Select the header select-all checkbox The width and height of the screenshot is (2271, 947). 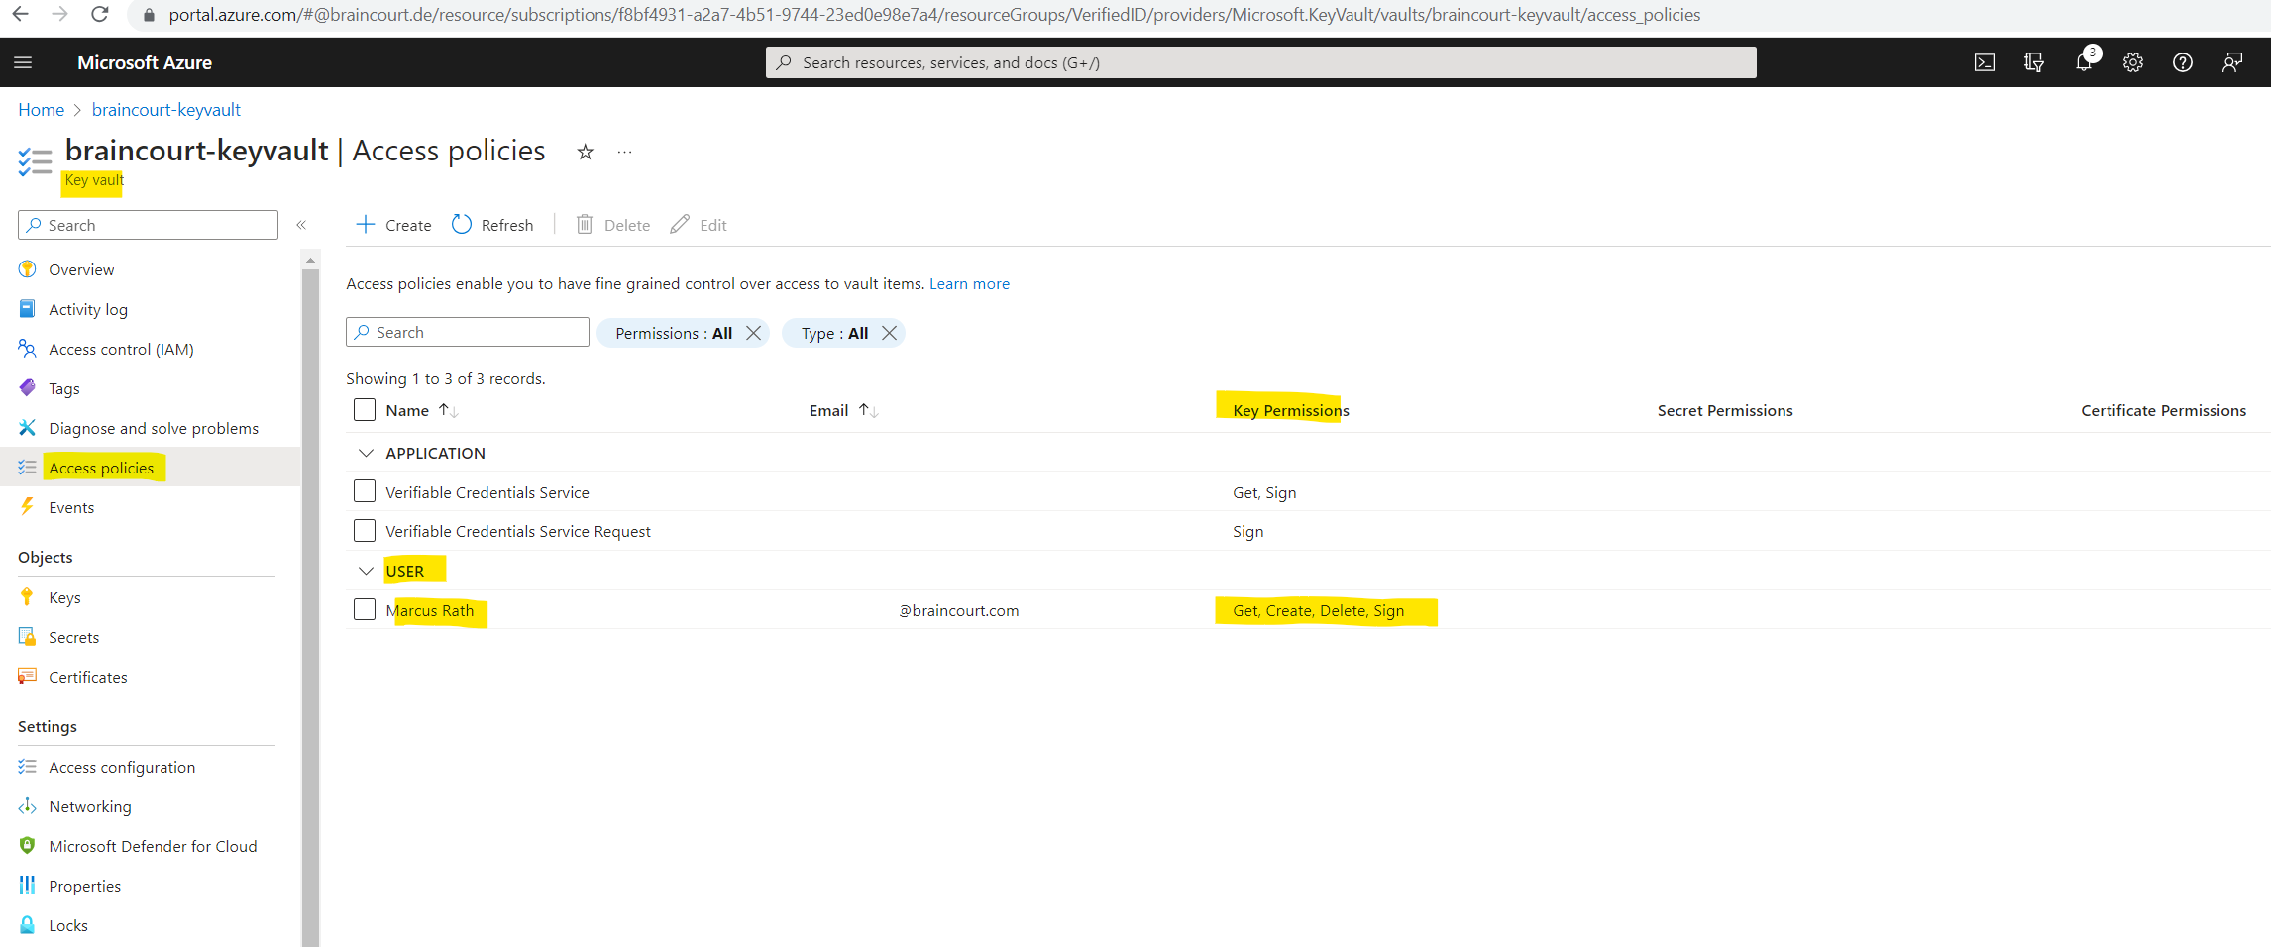364,409
